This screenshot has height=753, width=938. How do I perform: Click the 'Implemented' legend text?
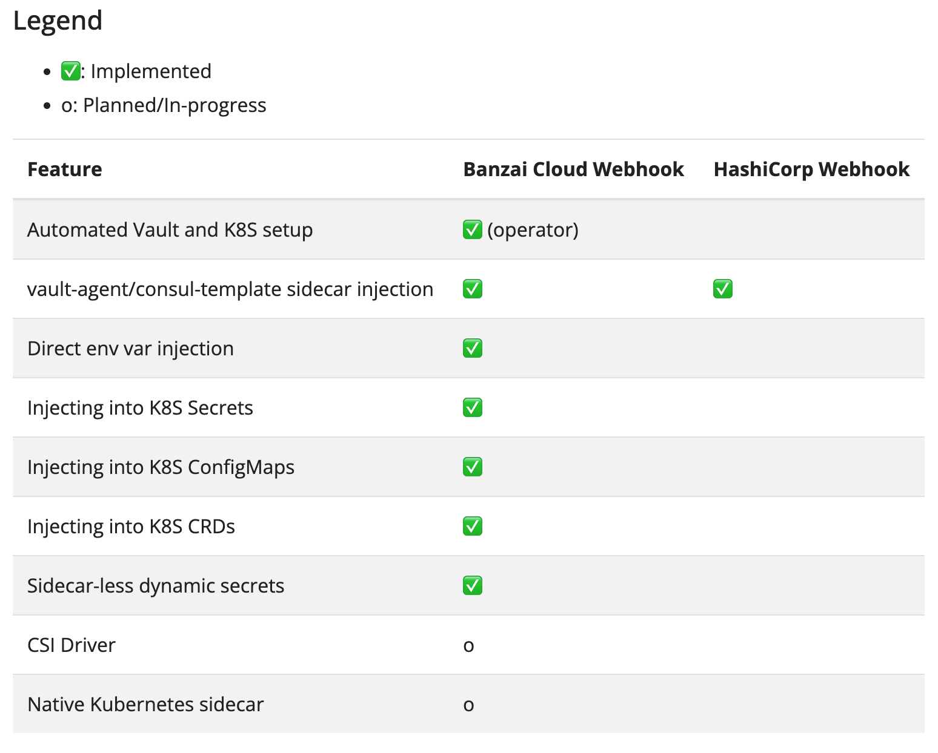[151, 71]
